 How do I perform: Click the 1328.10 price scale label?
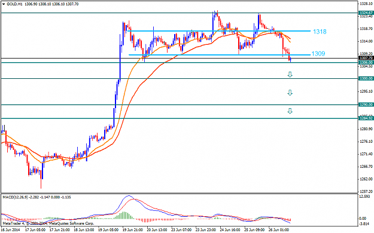click(366, 4)
